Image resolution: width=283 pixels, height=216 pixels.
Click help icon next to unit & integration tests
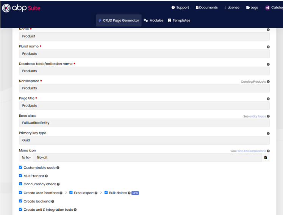(75, 210)
